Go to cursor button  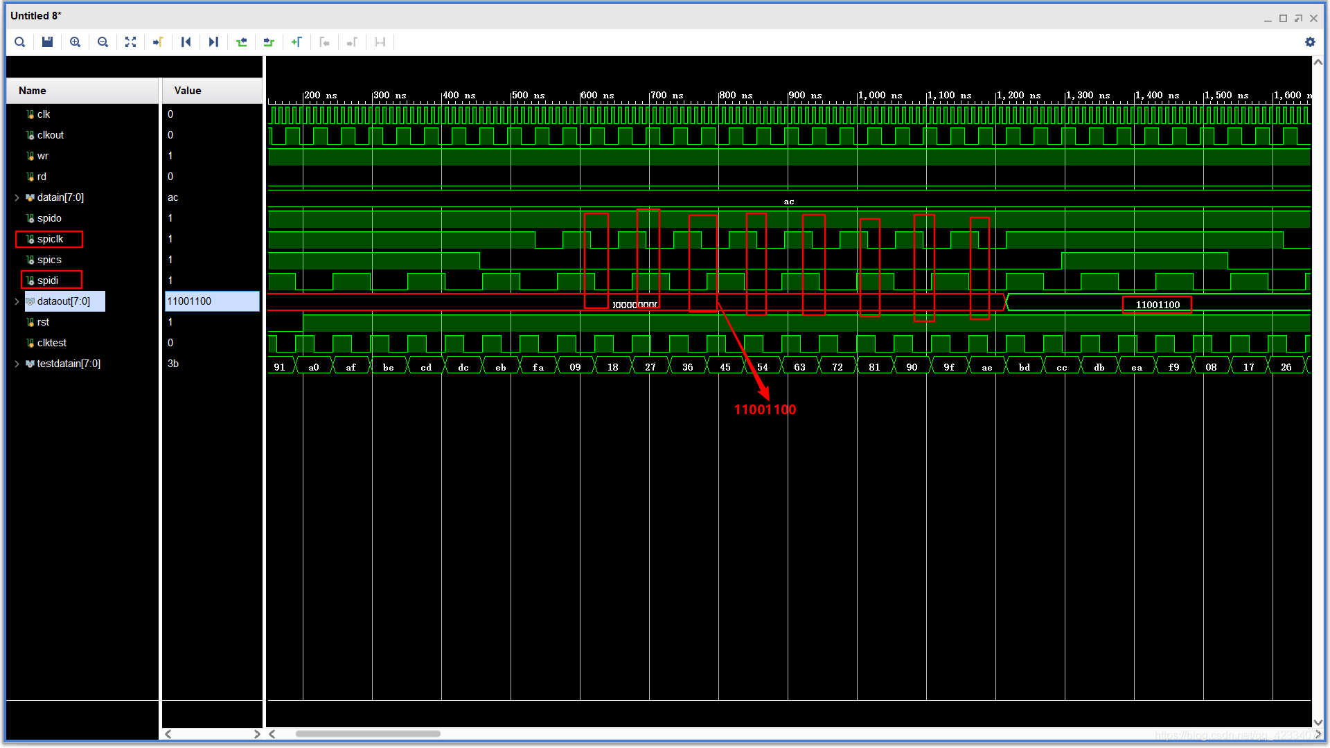(x=158, y=42)
